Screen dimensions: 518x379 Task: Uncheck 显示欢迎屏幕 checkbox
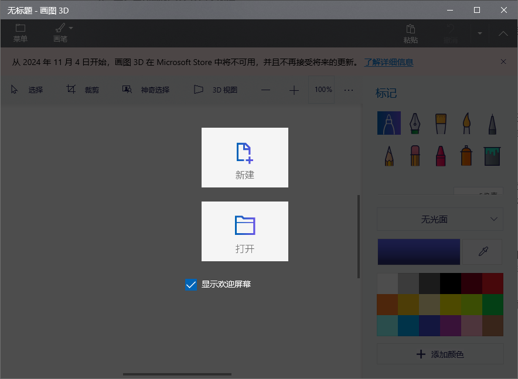point(190,284)
